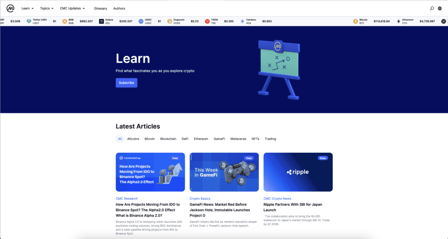This screenshot has width=448, height=239.
Task: Click the Cardano coin icon in ticker
Action: point(242,21)
